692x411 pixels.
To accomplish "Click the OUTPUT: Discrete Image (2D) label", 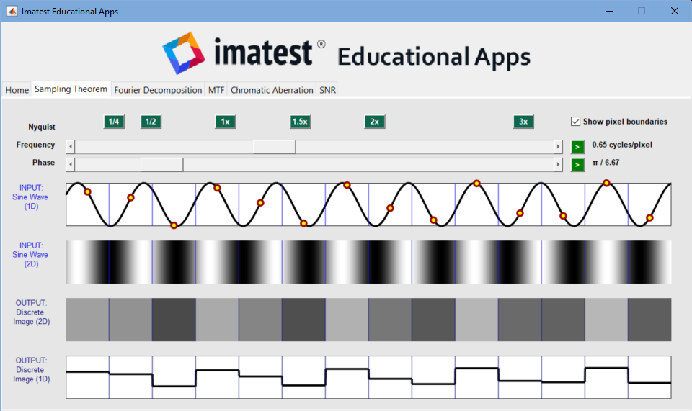I will (31, 312).
